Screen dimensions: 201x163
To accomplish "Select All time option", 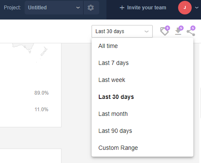I will coord(142,46).
